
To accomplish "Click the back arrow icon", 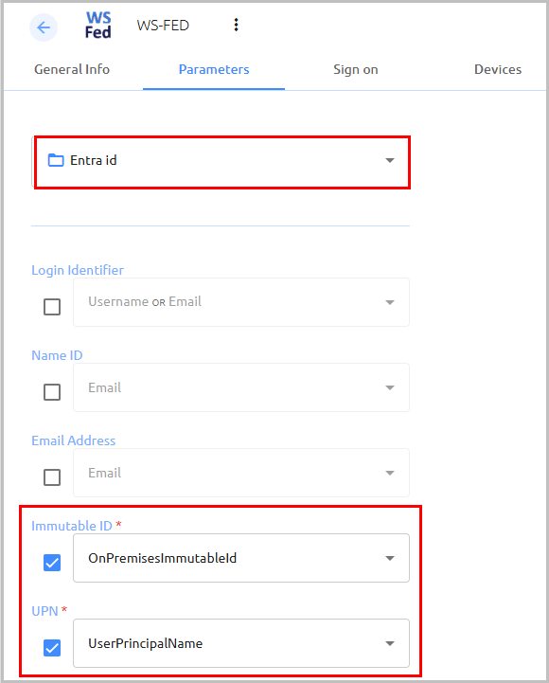I will (44, 27).
